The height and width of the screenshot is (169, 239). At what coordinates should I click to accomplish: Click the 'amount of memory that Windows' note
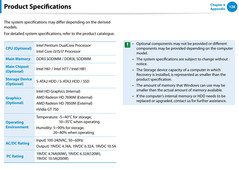pyautogui.click(x=181, y=88)
